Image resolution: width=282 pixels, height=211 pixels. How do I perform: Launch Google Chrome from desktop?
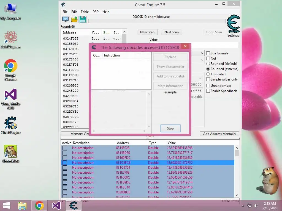pos(11,70)
